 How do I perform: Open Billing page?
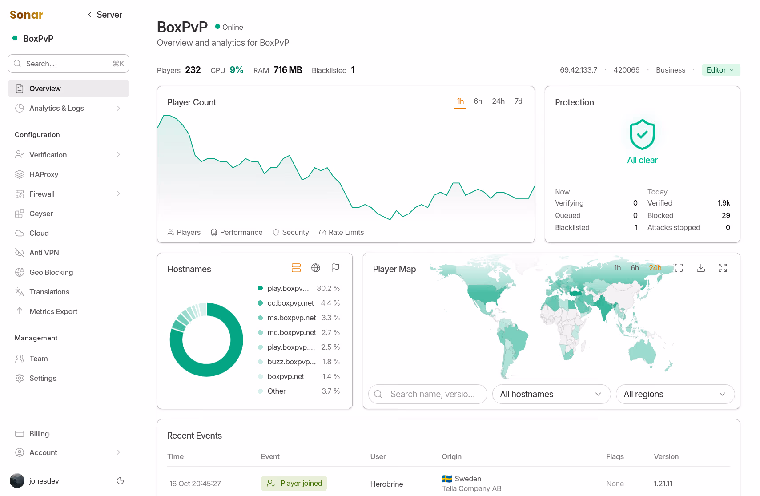coord(68,434)
